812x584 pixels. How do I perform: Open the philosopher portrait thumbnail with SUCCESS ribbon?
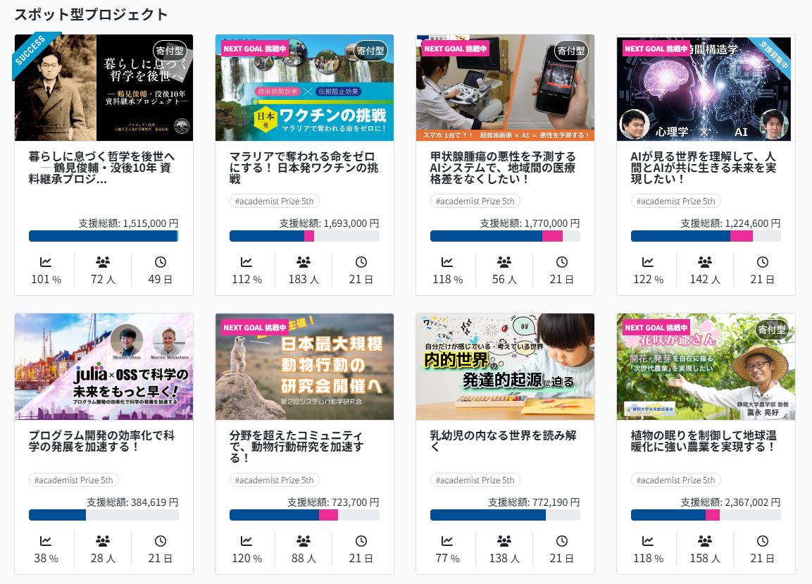click(104, 88)
